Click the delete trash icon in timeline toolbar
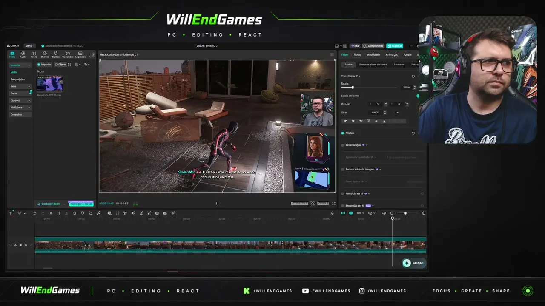The width and height of the screenshot is (545, 306). (x=75, y=213)
